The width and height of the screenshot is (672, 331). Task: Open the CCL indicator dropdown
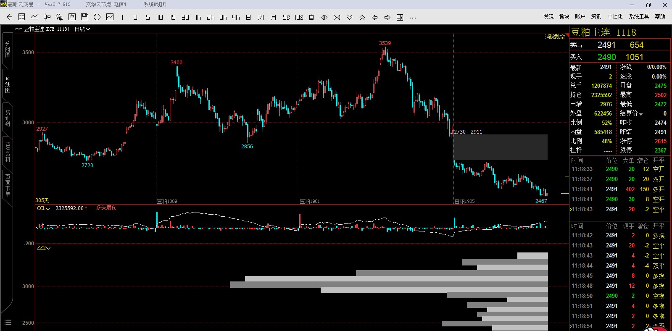coord(43,208)
